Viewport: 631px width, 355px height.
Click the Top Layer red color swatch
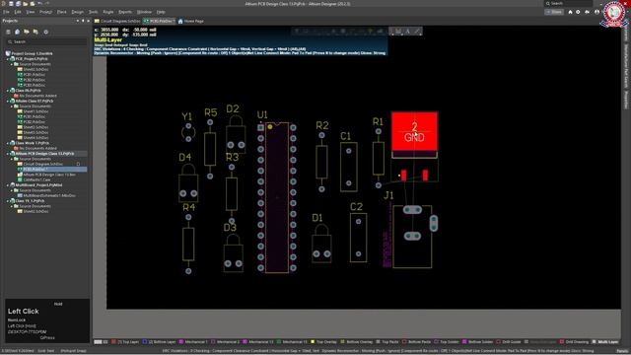click(114, 342)
